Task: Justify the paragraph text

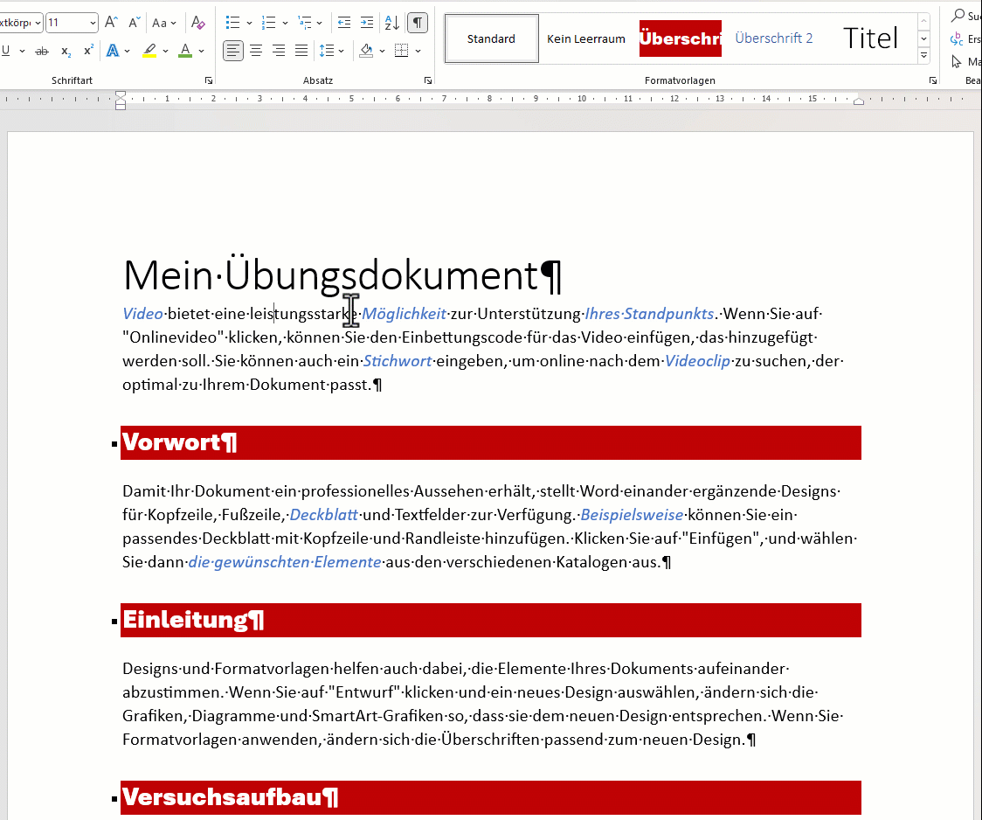Action: pyautogui.click(x=301, y=51)
